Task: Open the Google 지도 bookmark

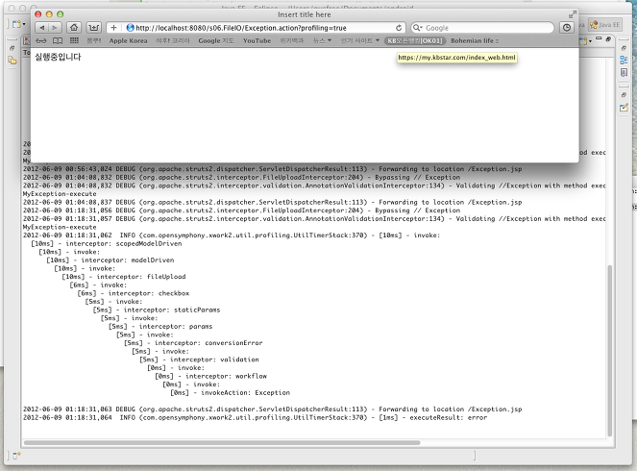Action: click(x=216, y=40)
